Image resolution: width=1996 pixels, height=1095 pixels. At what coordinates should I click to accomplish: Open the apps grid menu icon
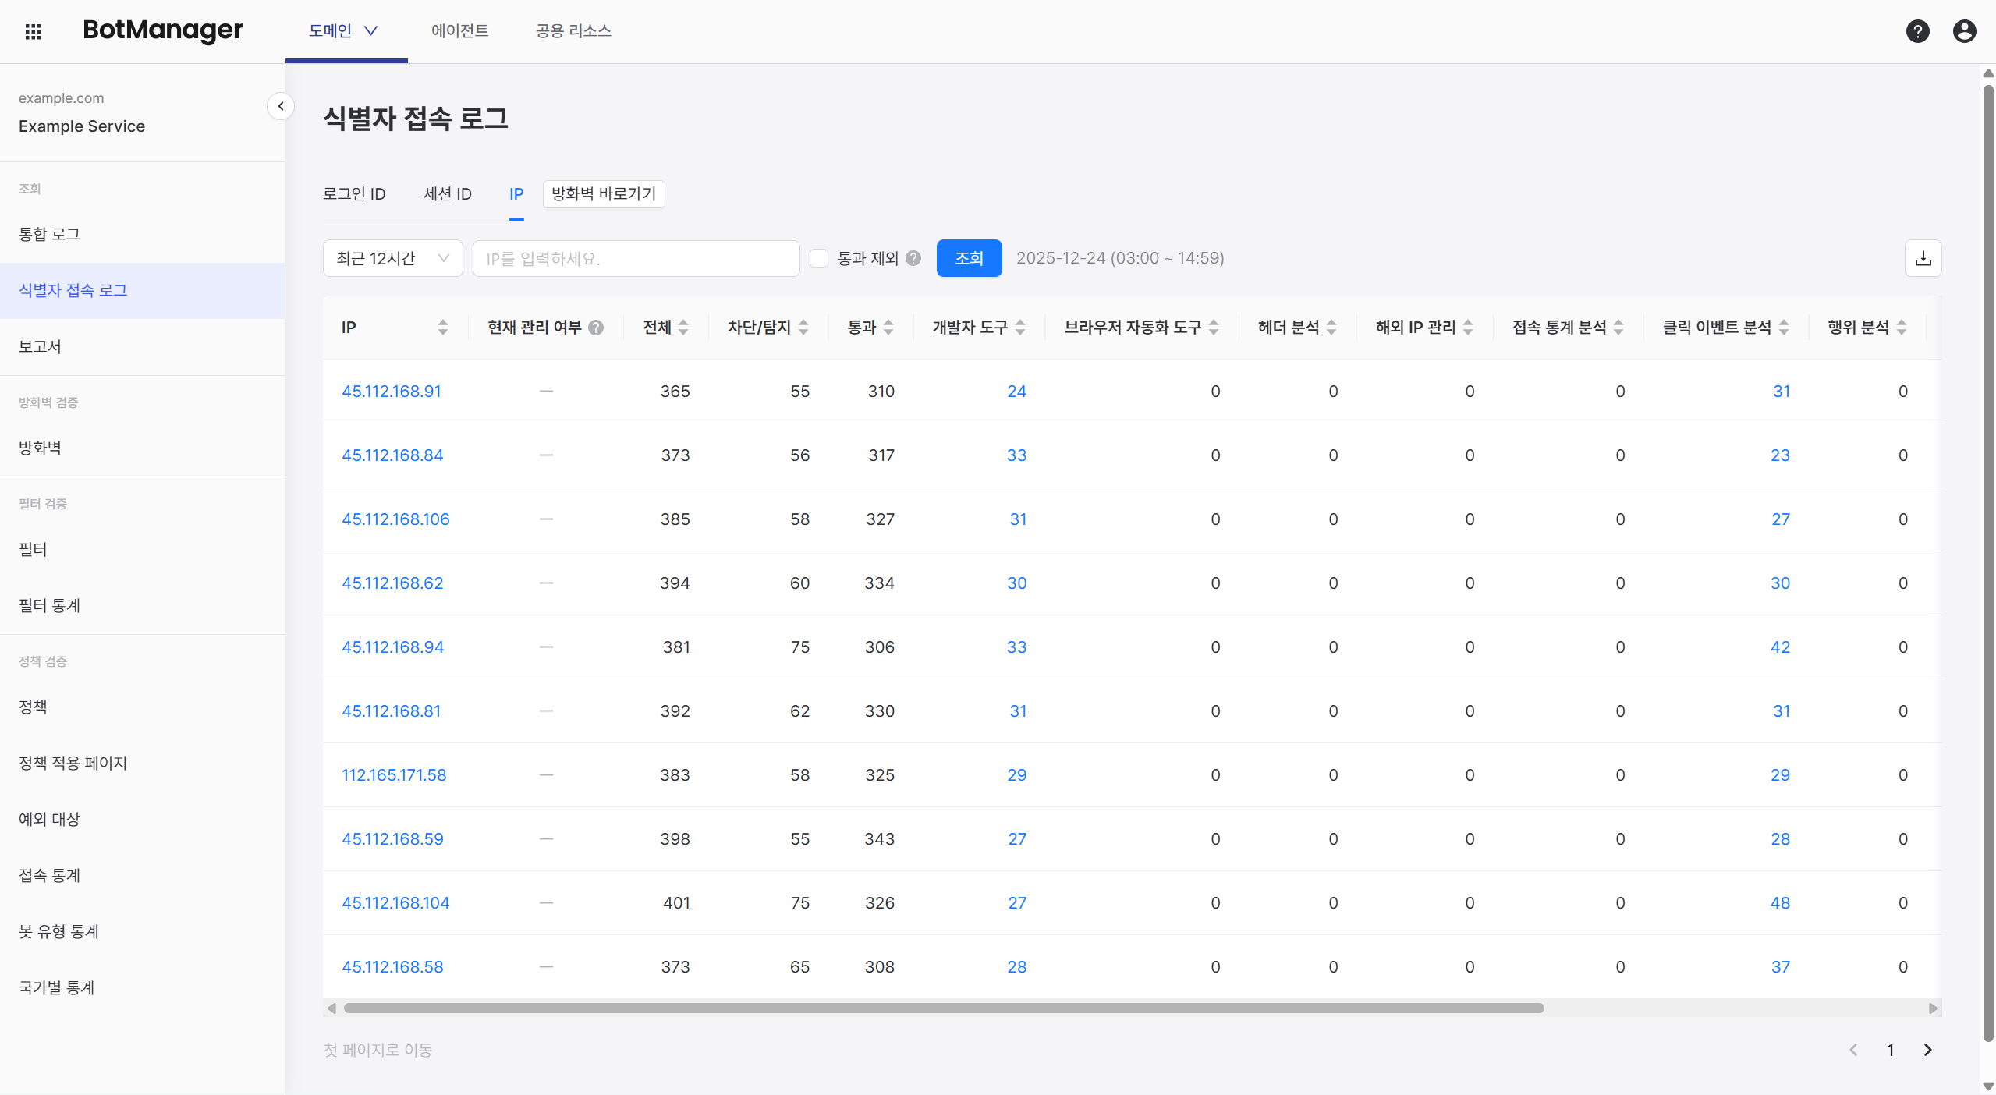(33, 31)
